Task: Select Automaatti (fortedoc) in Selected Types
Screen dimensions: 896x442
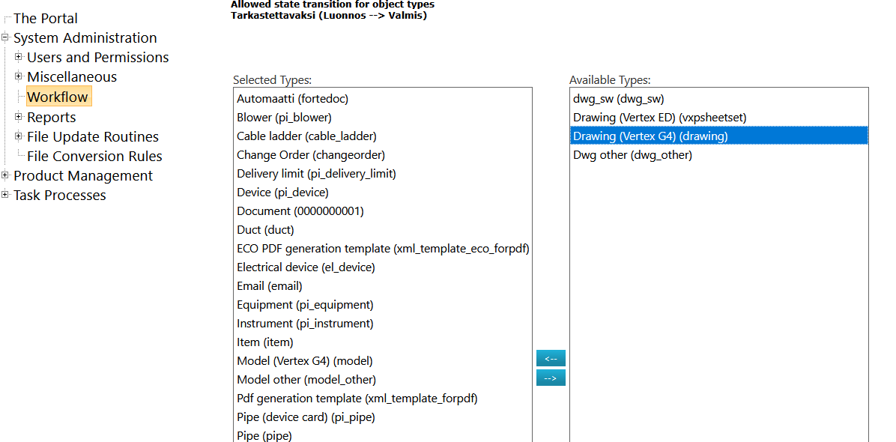Action: pos(292,99)
